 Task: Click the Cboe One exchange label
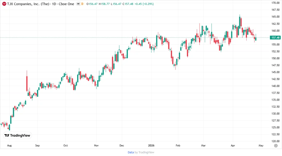point(66,4)
